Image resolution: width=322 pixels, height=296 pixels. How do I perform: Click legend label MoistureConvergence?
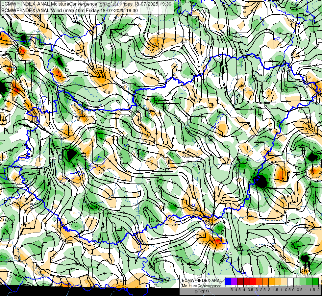pyautogui.click(x=202, y=286)
